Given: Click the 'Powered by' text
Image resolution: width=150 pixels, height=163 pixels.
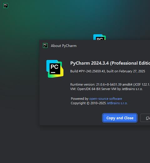Looking at the screenshot, I should [80, 99].
